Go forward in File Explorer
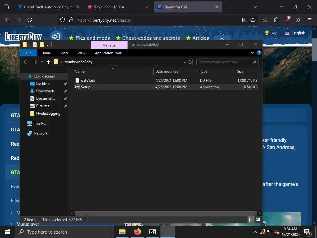Image resolution: width=317 pixels, height=238 pixels. (35, 62)
